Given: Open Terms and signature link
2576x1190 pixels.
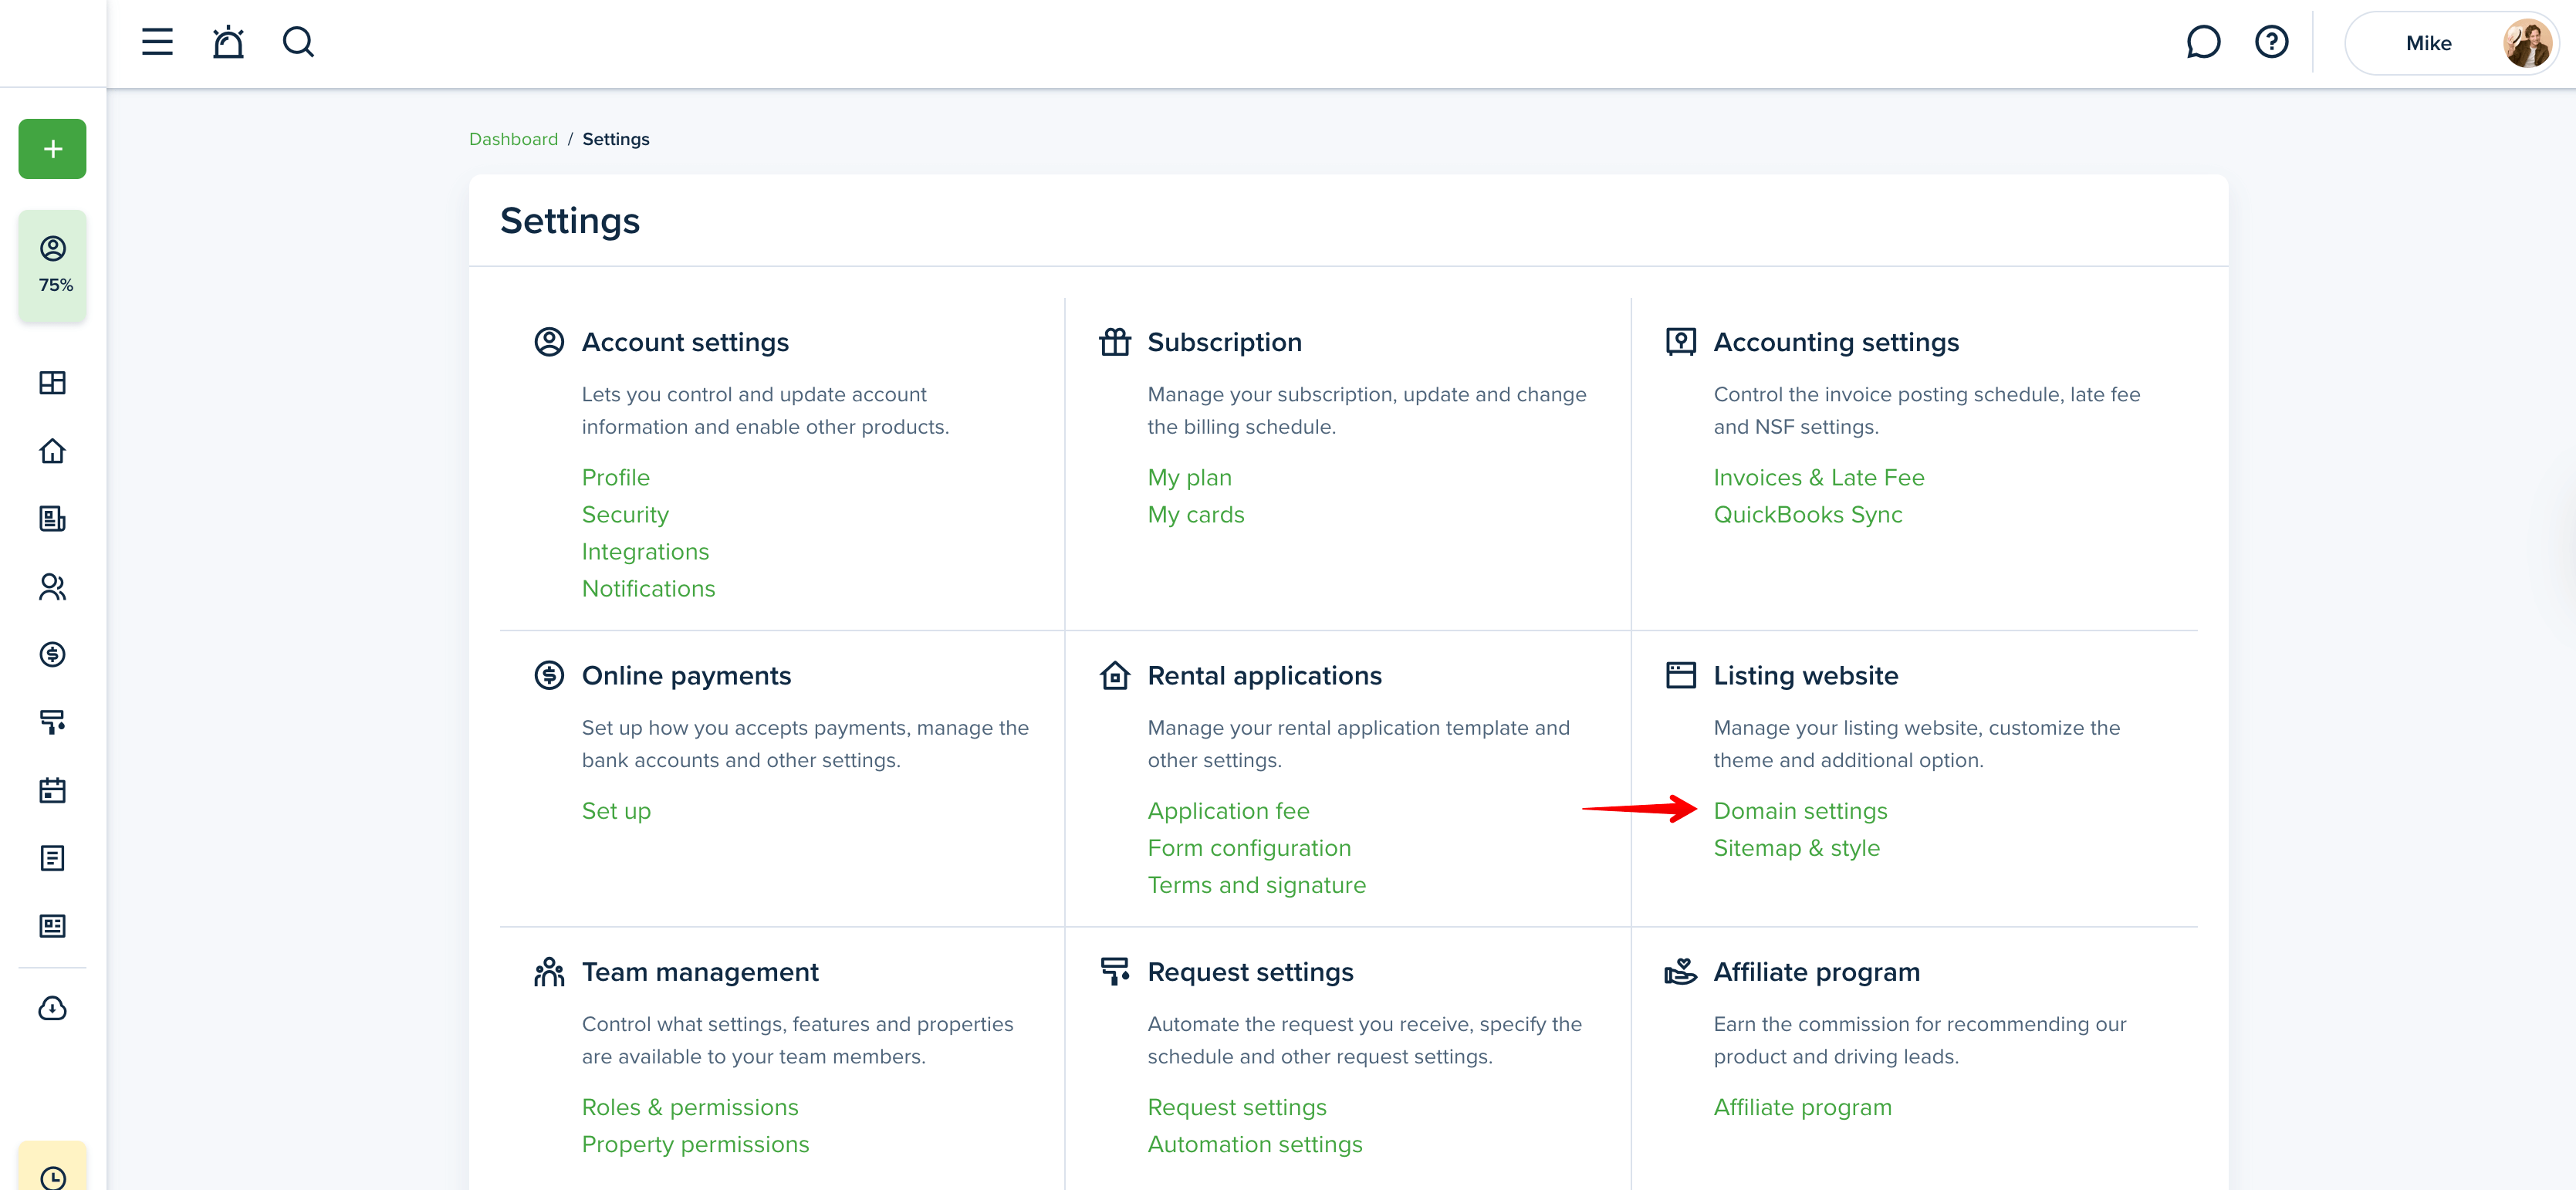Looking at the screenshot, I should (x=1256, y=885).
